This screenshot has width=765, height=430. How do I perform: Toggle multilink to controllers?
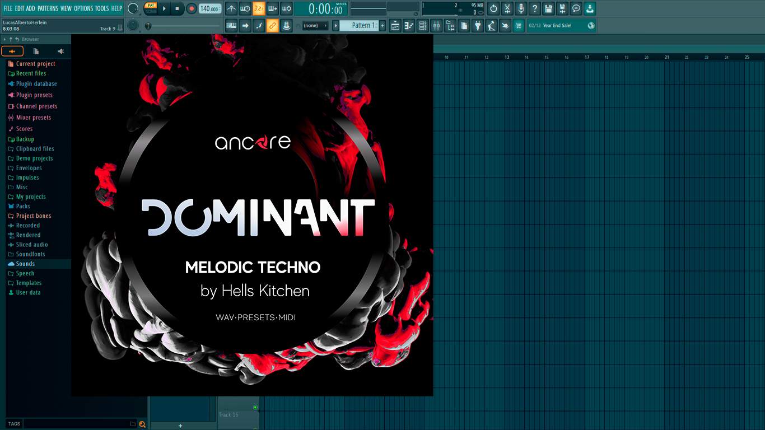point(273,25)
